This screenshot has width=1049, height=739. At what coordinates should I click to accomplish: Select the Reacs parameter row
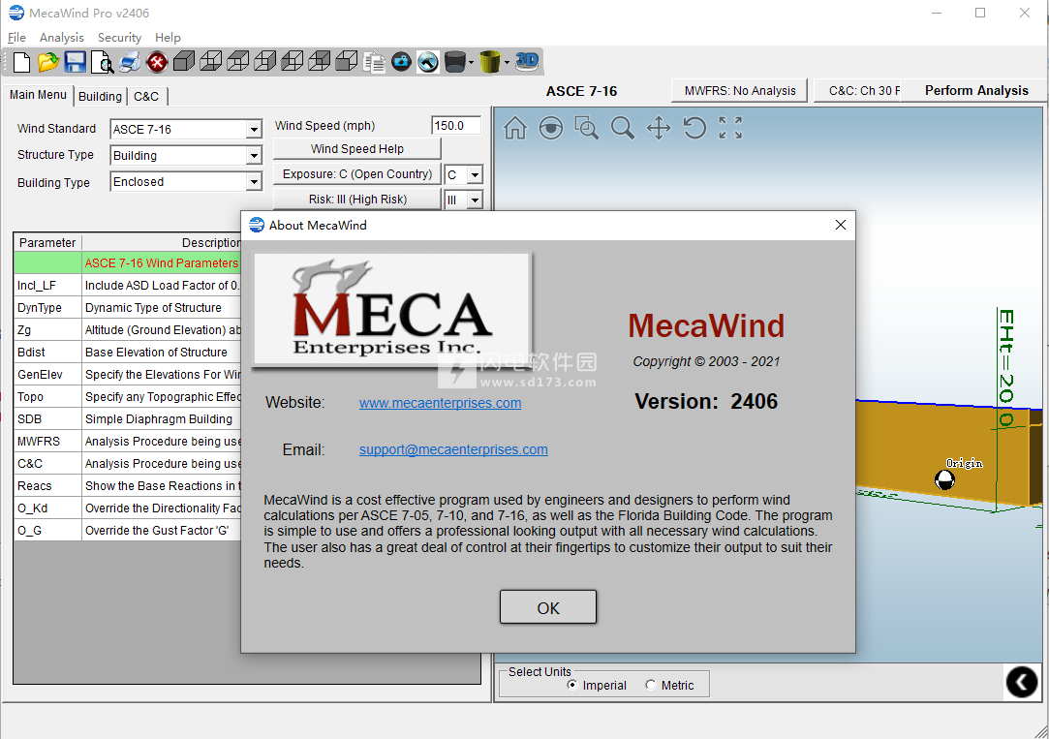click(127, 486)
